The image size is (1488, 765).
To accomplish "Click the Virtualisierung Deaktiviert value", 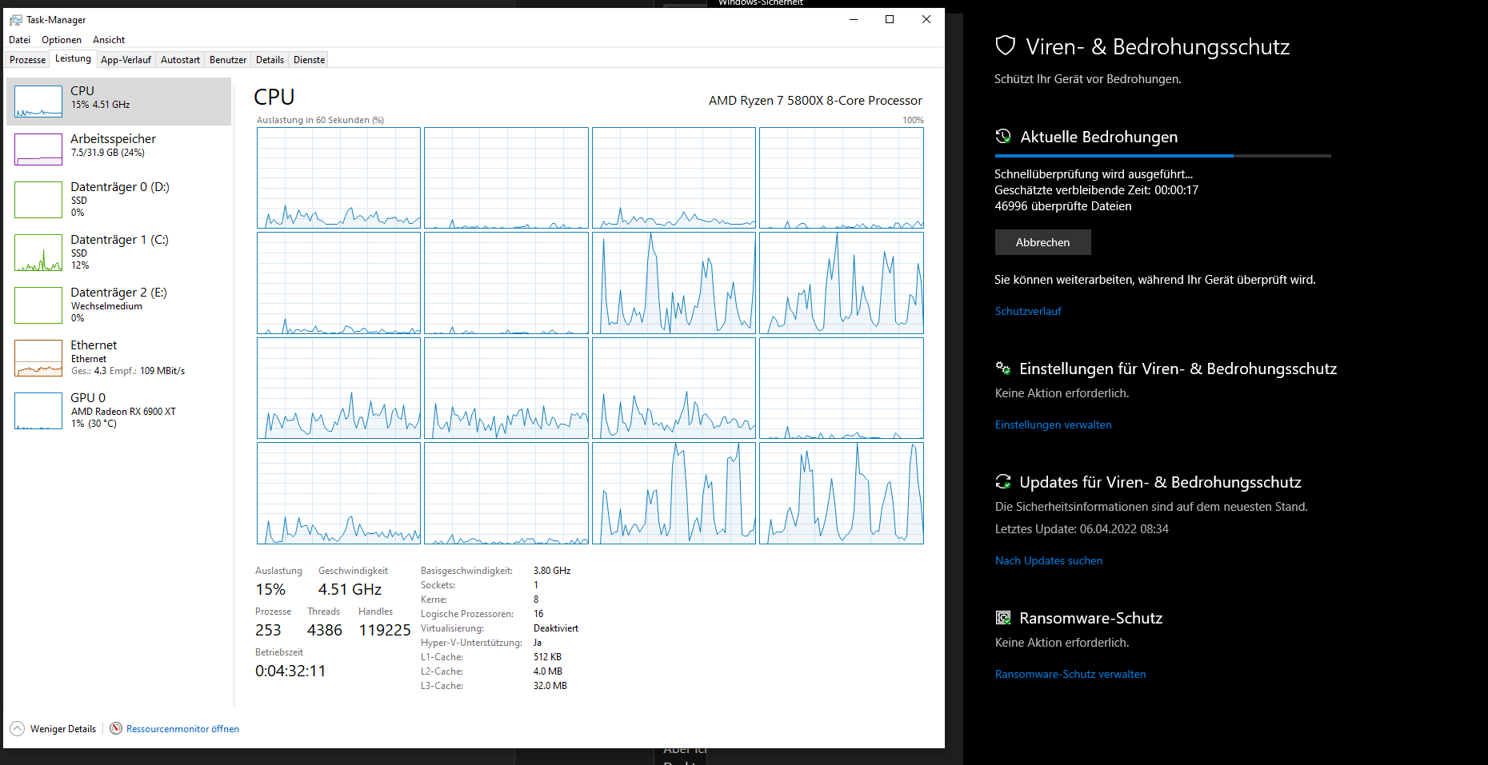I will [556, 628].
